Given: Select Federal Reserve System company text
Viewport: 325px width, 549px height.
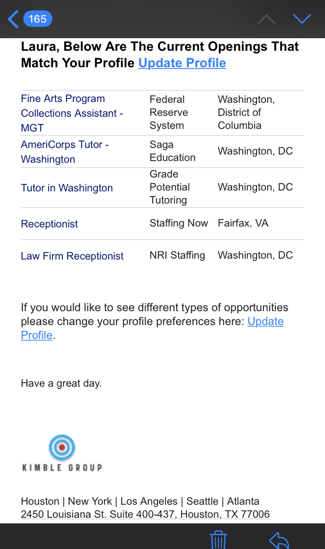Looking at the screenshot, I should coord(169,112).
